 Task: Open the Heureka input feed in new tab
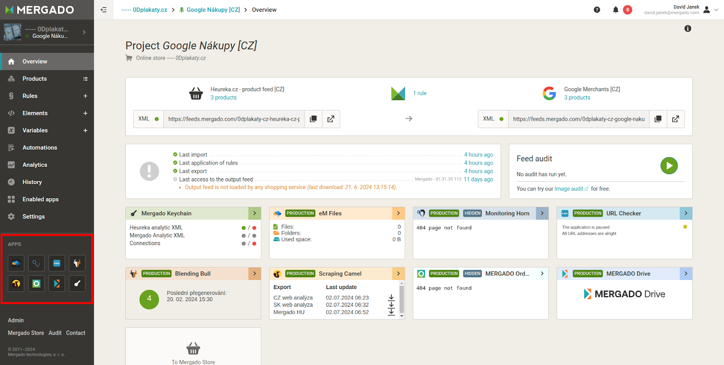[331, 119]
